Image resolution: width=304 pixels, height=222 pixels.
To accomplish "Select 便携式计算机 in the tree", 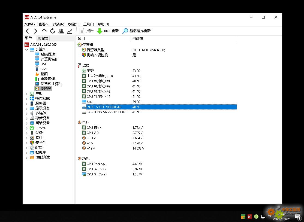I will [49, 84].
